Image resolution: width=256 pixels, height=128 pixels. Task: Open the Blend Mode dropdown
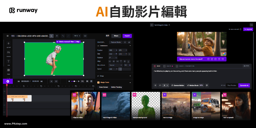click(x=116, y=65)
